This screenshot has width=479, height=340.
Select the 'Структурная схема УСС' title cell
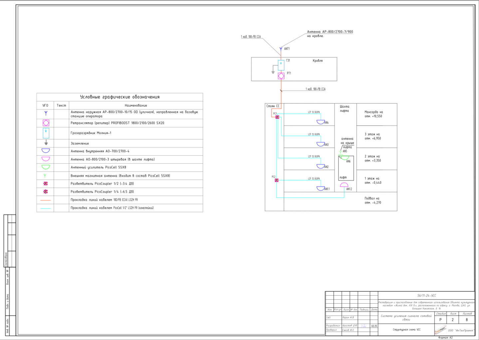406,330
